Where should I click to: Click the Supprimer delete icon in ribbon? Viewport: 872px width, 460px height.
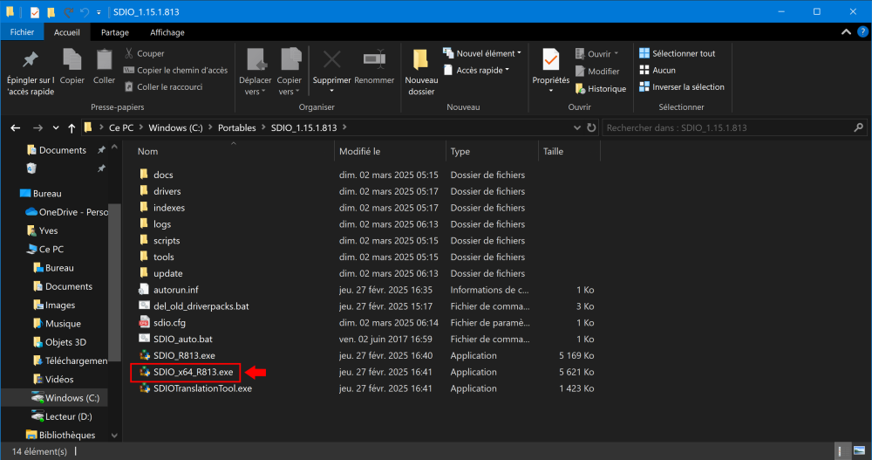[331, 60]
